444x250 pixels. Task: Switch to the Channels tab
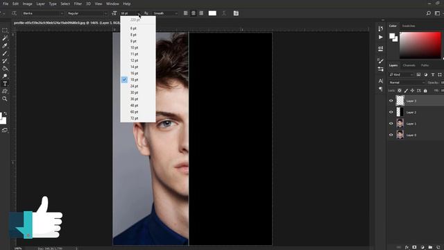(x=409, y=65)
